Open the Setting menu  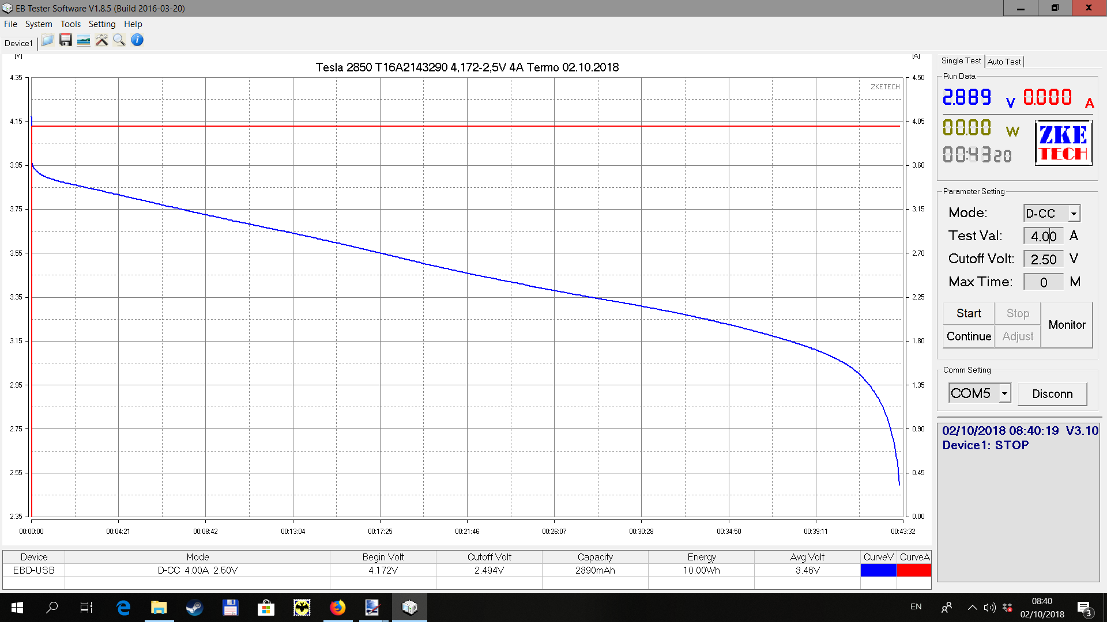click(102, 24)
